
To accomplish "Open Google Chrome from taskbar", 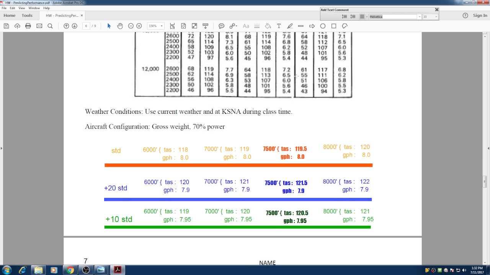I will pyautogui.click(x=70, y=270).
